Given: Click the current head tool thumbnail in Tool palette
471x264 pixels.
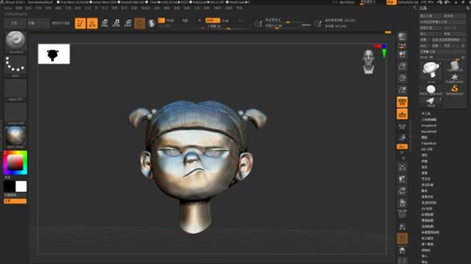Looking at the screenshot, I should click(x=431, y=72).
